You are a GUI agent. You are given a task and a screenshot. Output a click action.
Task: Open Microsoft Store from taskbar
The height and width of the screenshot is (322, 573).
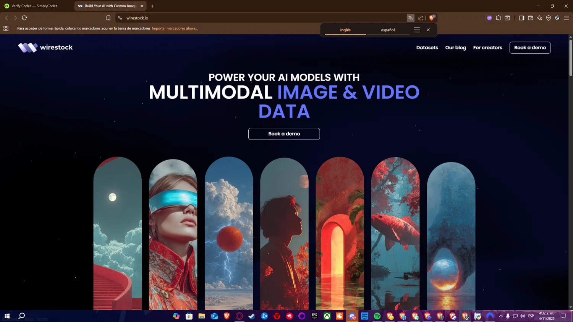[x=189, y=316]
